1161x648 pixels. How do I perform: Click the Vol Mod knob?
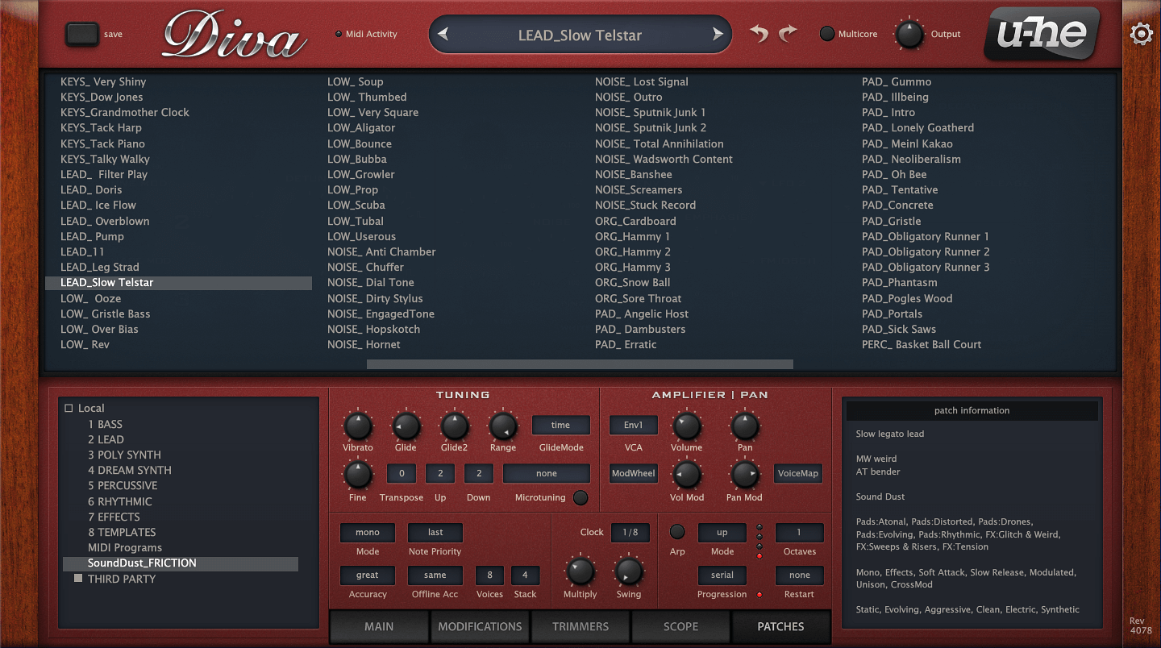coord(687,475)
